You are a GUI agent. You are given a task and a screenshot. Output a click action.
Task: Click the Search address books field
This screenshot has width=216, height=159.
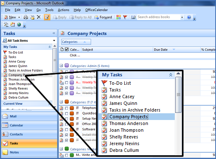pos(159,17)
